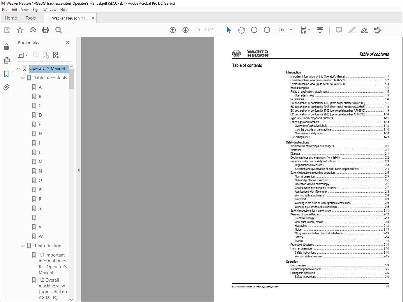The image size is (403, 302).
Task: Click the find current bookmark icon
Action: pyautogui.click(x=56, y=55)
